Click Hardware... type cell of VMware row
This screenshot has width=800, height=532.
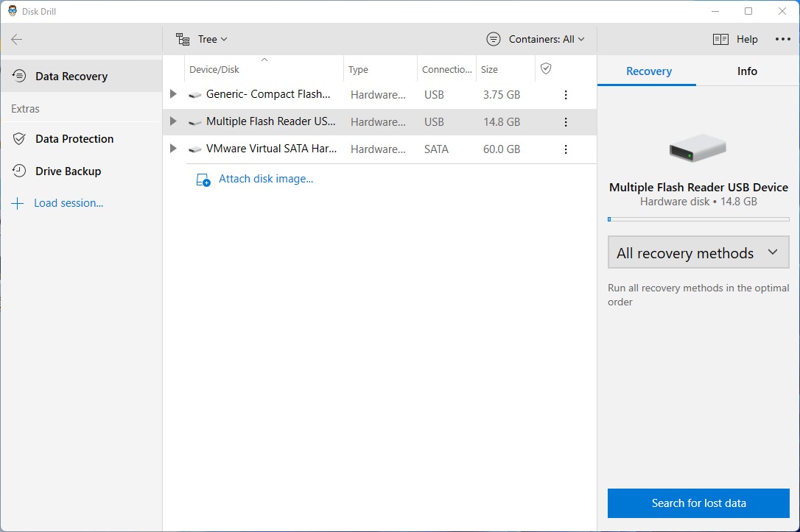click(378, 149)
